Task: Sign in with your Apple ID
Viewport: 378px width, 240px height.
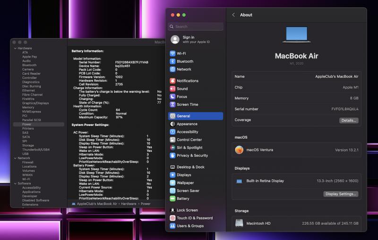Action: [x=196, y=40]
